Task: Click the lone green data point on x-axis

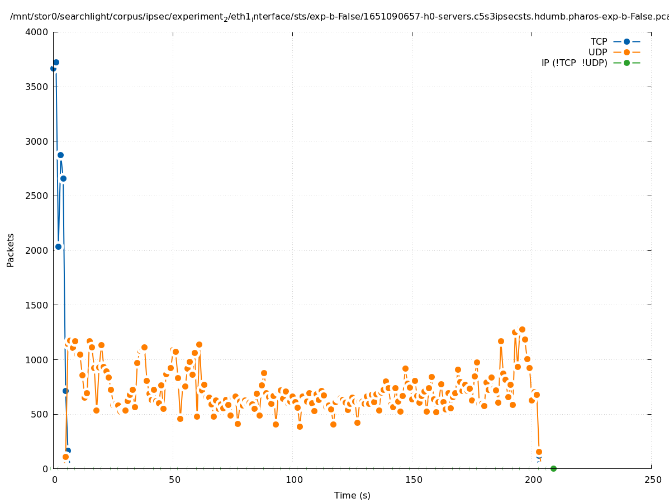Action: click(553, 468)
